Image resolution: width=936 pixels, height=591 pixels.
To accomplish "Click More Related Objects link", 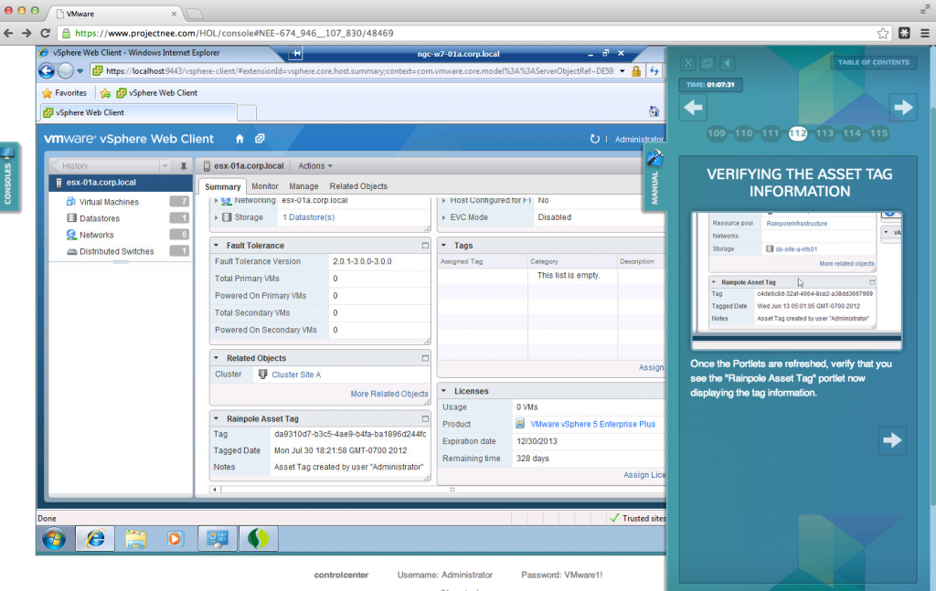I will coord(389,394).
